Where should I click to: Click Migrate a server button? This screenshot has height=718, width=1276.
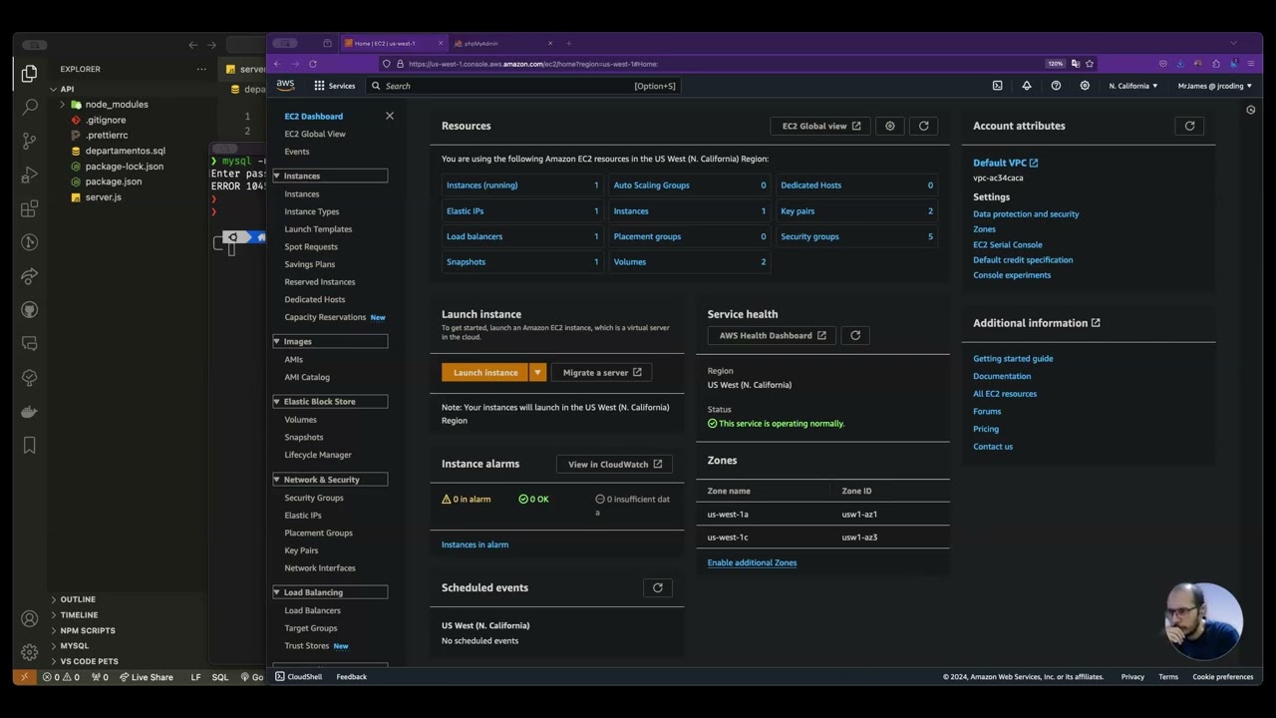[x=602, y=372]
